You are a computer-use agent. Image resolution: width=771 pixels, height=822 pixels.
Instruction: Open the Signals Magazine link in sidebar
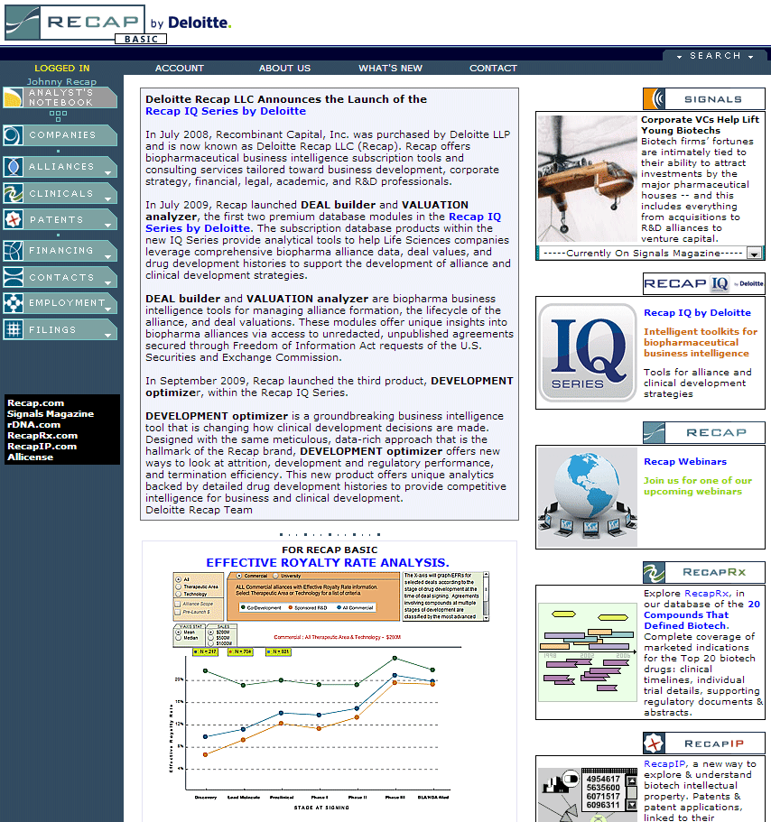(x=51, y=414)
